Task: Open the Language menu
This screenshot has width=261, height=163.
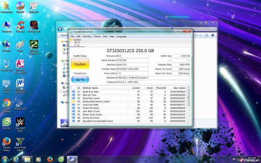Action: click(122, 36)
